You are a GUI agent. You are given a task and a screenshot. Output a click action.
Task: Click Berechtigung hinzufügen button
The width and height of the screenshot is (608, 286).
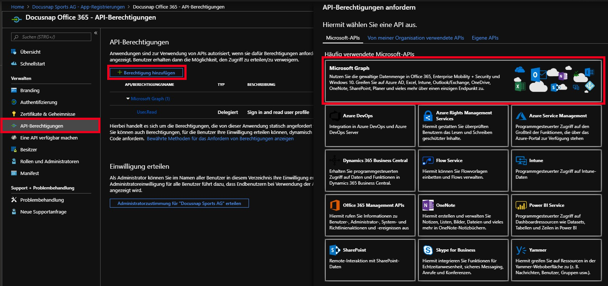coord(147,73)
